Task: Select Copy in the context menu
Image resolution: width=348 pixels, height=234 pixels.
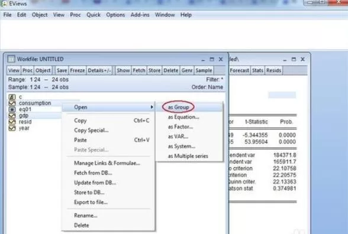Action: click(x=108, y=121)
